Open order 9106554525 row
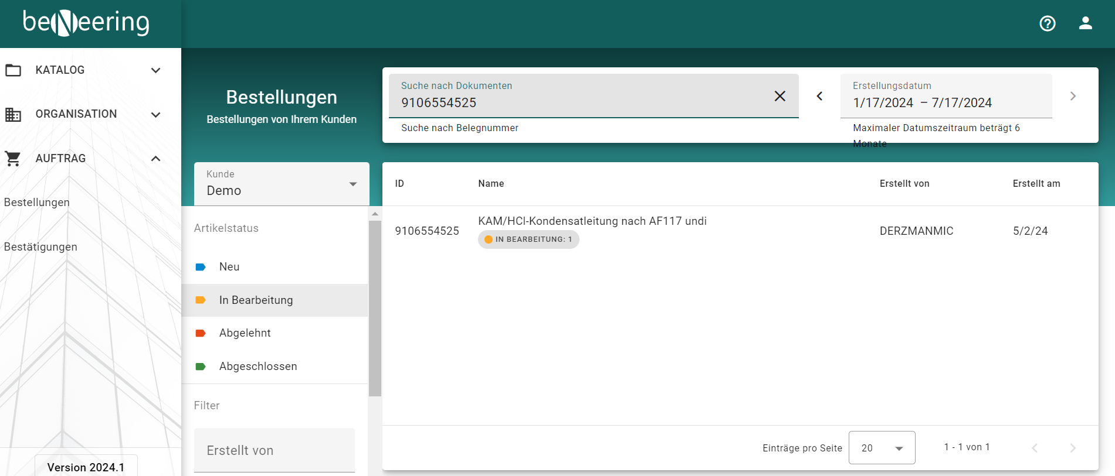This screenshot has height=476, width=1115. [592, 231]
